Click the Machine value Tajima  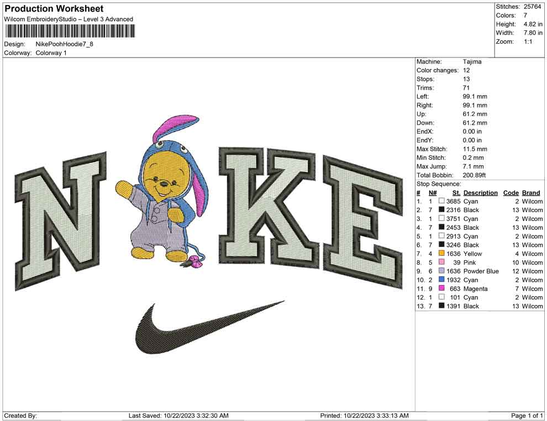(472, 61)
